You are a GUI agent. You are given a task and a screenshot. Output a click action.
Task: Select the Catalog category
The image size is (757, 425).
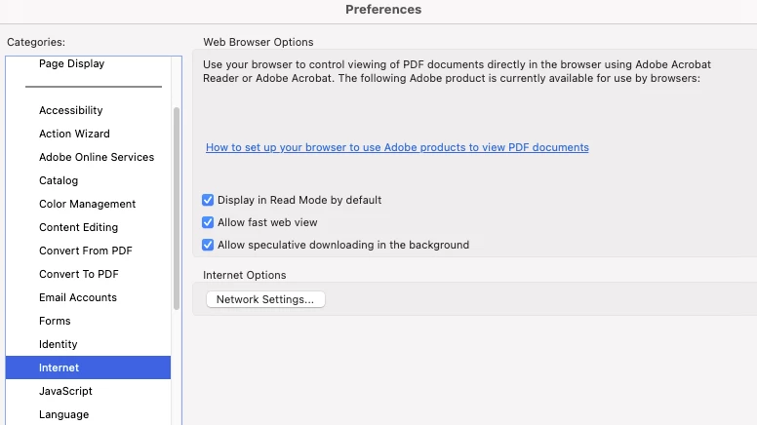pos(59,180)
